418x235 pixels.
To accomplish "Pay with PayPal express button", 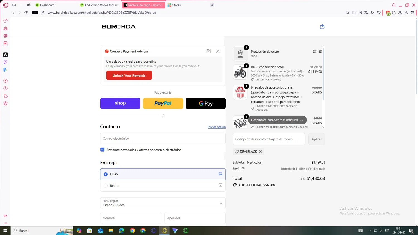I will point(163,103).
